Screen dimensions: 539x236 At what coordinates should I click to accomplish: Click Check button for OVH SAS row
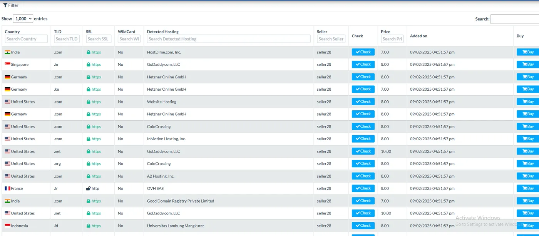[x=363, y=188]
